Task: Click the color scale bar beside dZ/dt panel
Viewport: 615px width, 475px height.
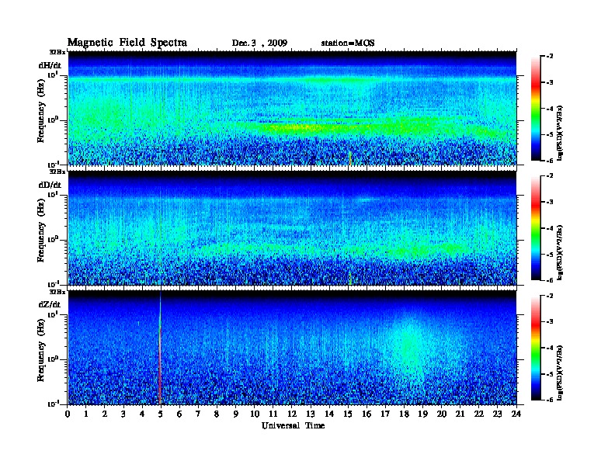Action: point(536,348)
